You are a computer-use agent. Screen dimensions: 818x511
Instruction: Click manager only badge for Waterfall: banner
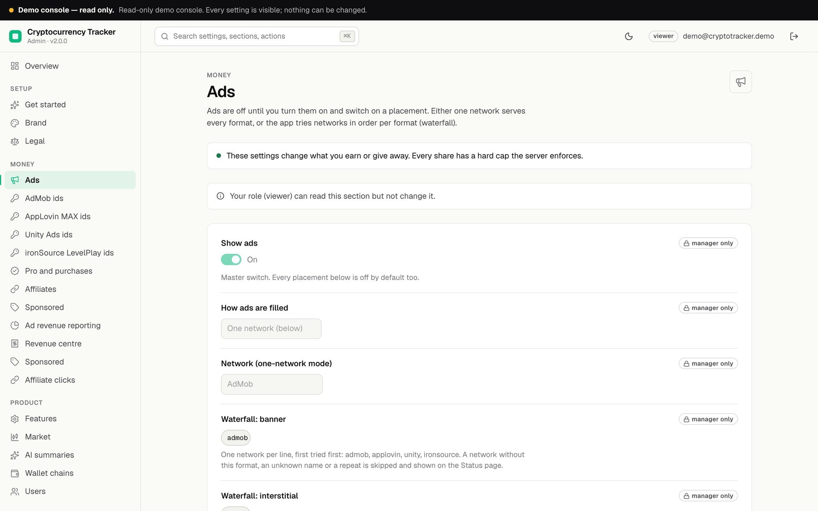pos(708,419)
